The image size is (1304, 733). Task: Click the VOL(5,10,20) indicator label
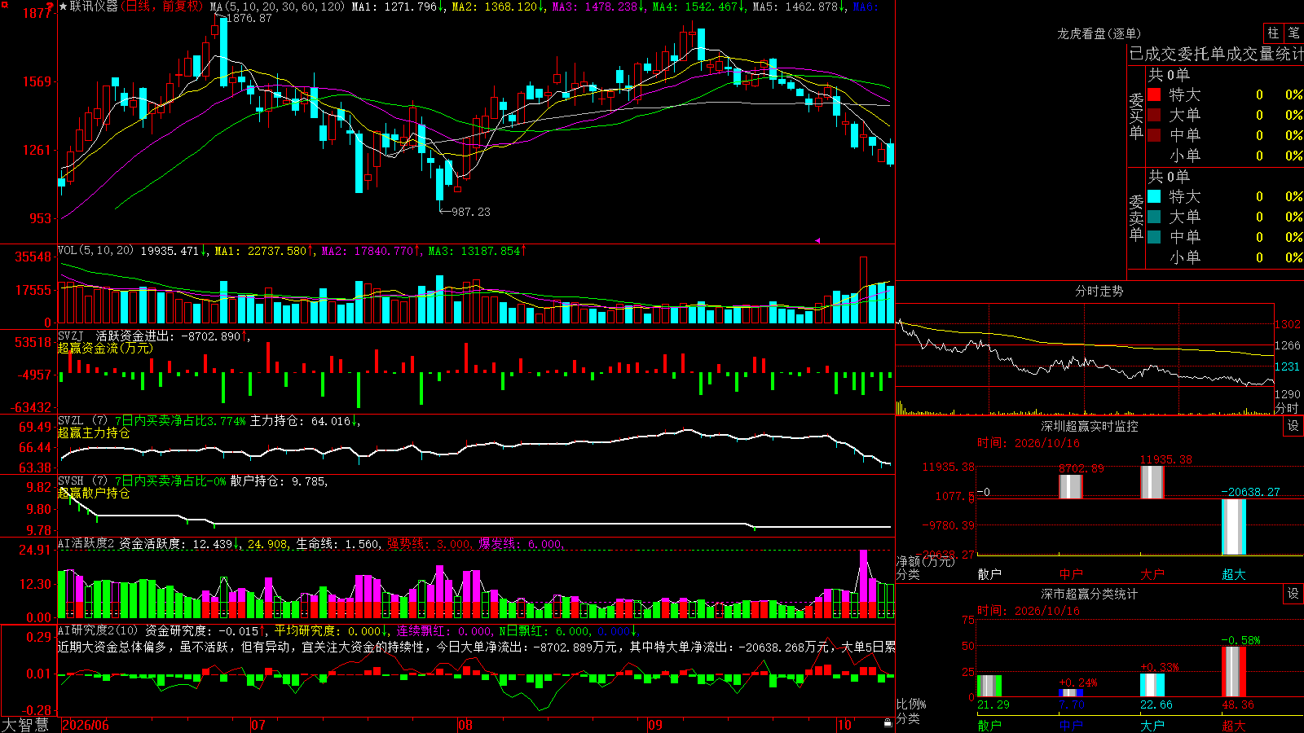click(x=95, y=250)
